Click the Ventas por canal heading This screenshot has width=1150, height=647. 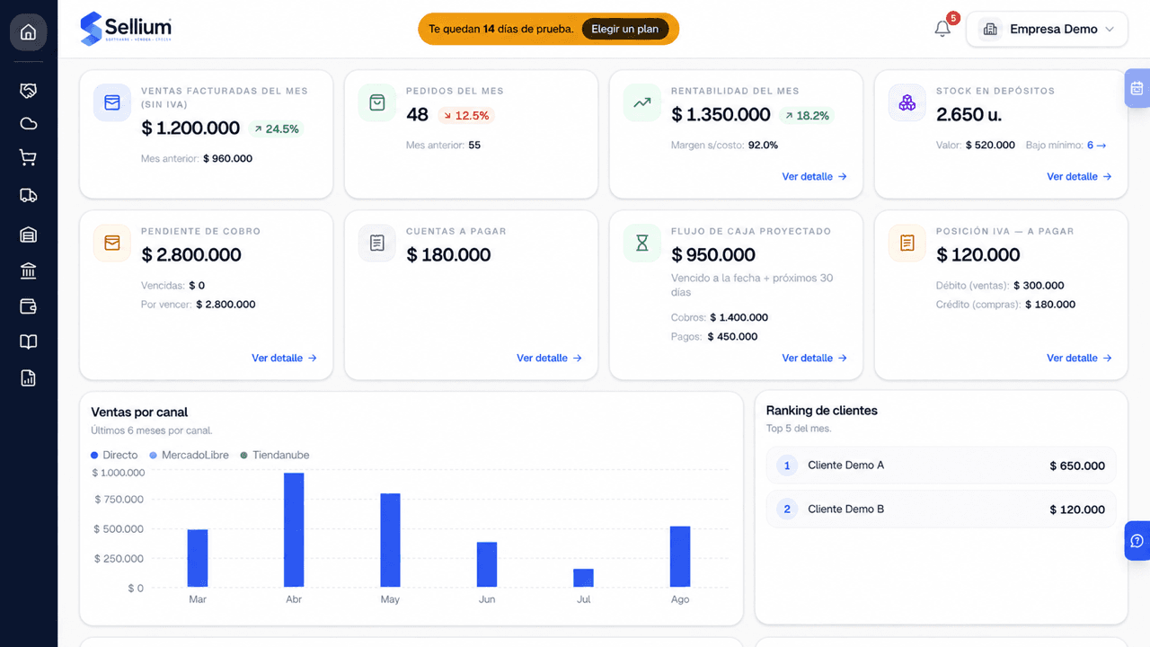click(x=139, y=412)
